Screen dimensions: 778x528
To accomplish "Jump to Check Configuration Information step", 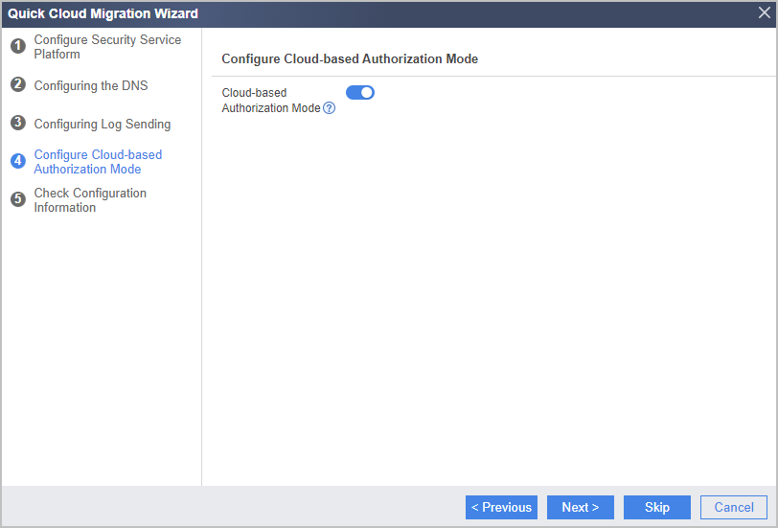I will pyautogui.click(x=90, y=200).
